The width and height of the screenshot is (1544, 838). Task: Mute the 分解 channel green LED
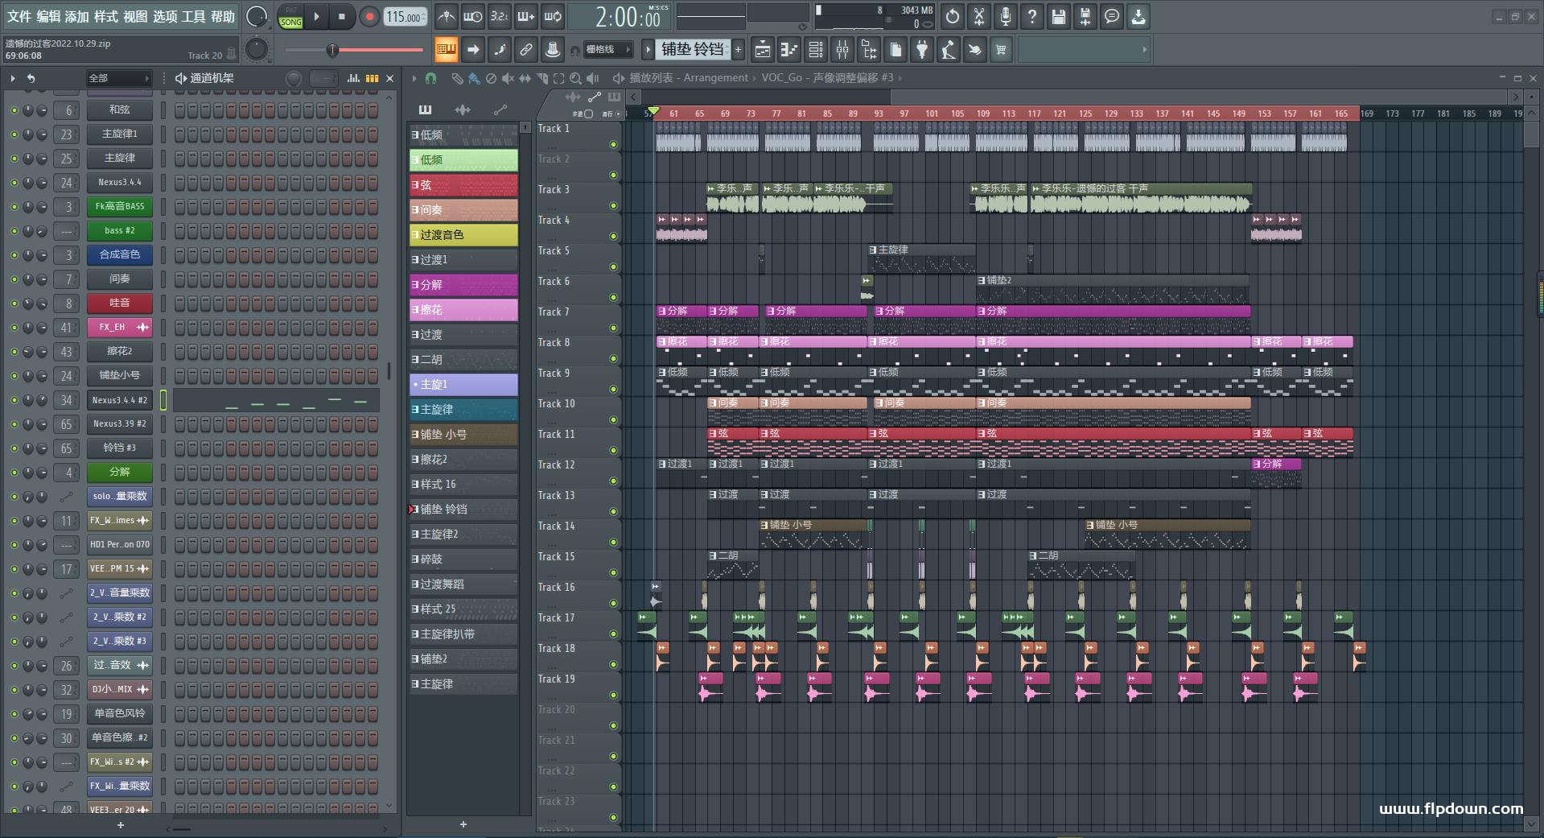click(x=14, y=473)
